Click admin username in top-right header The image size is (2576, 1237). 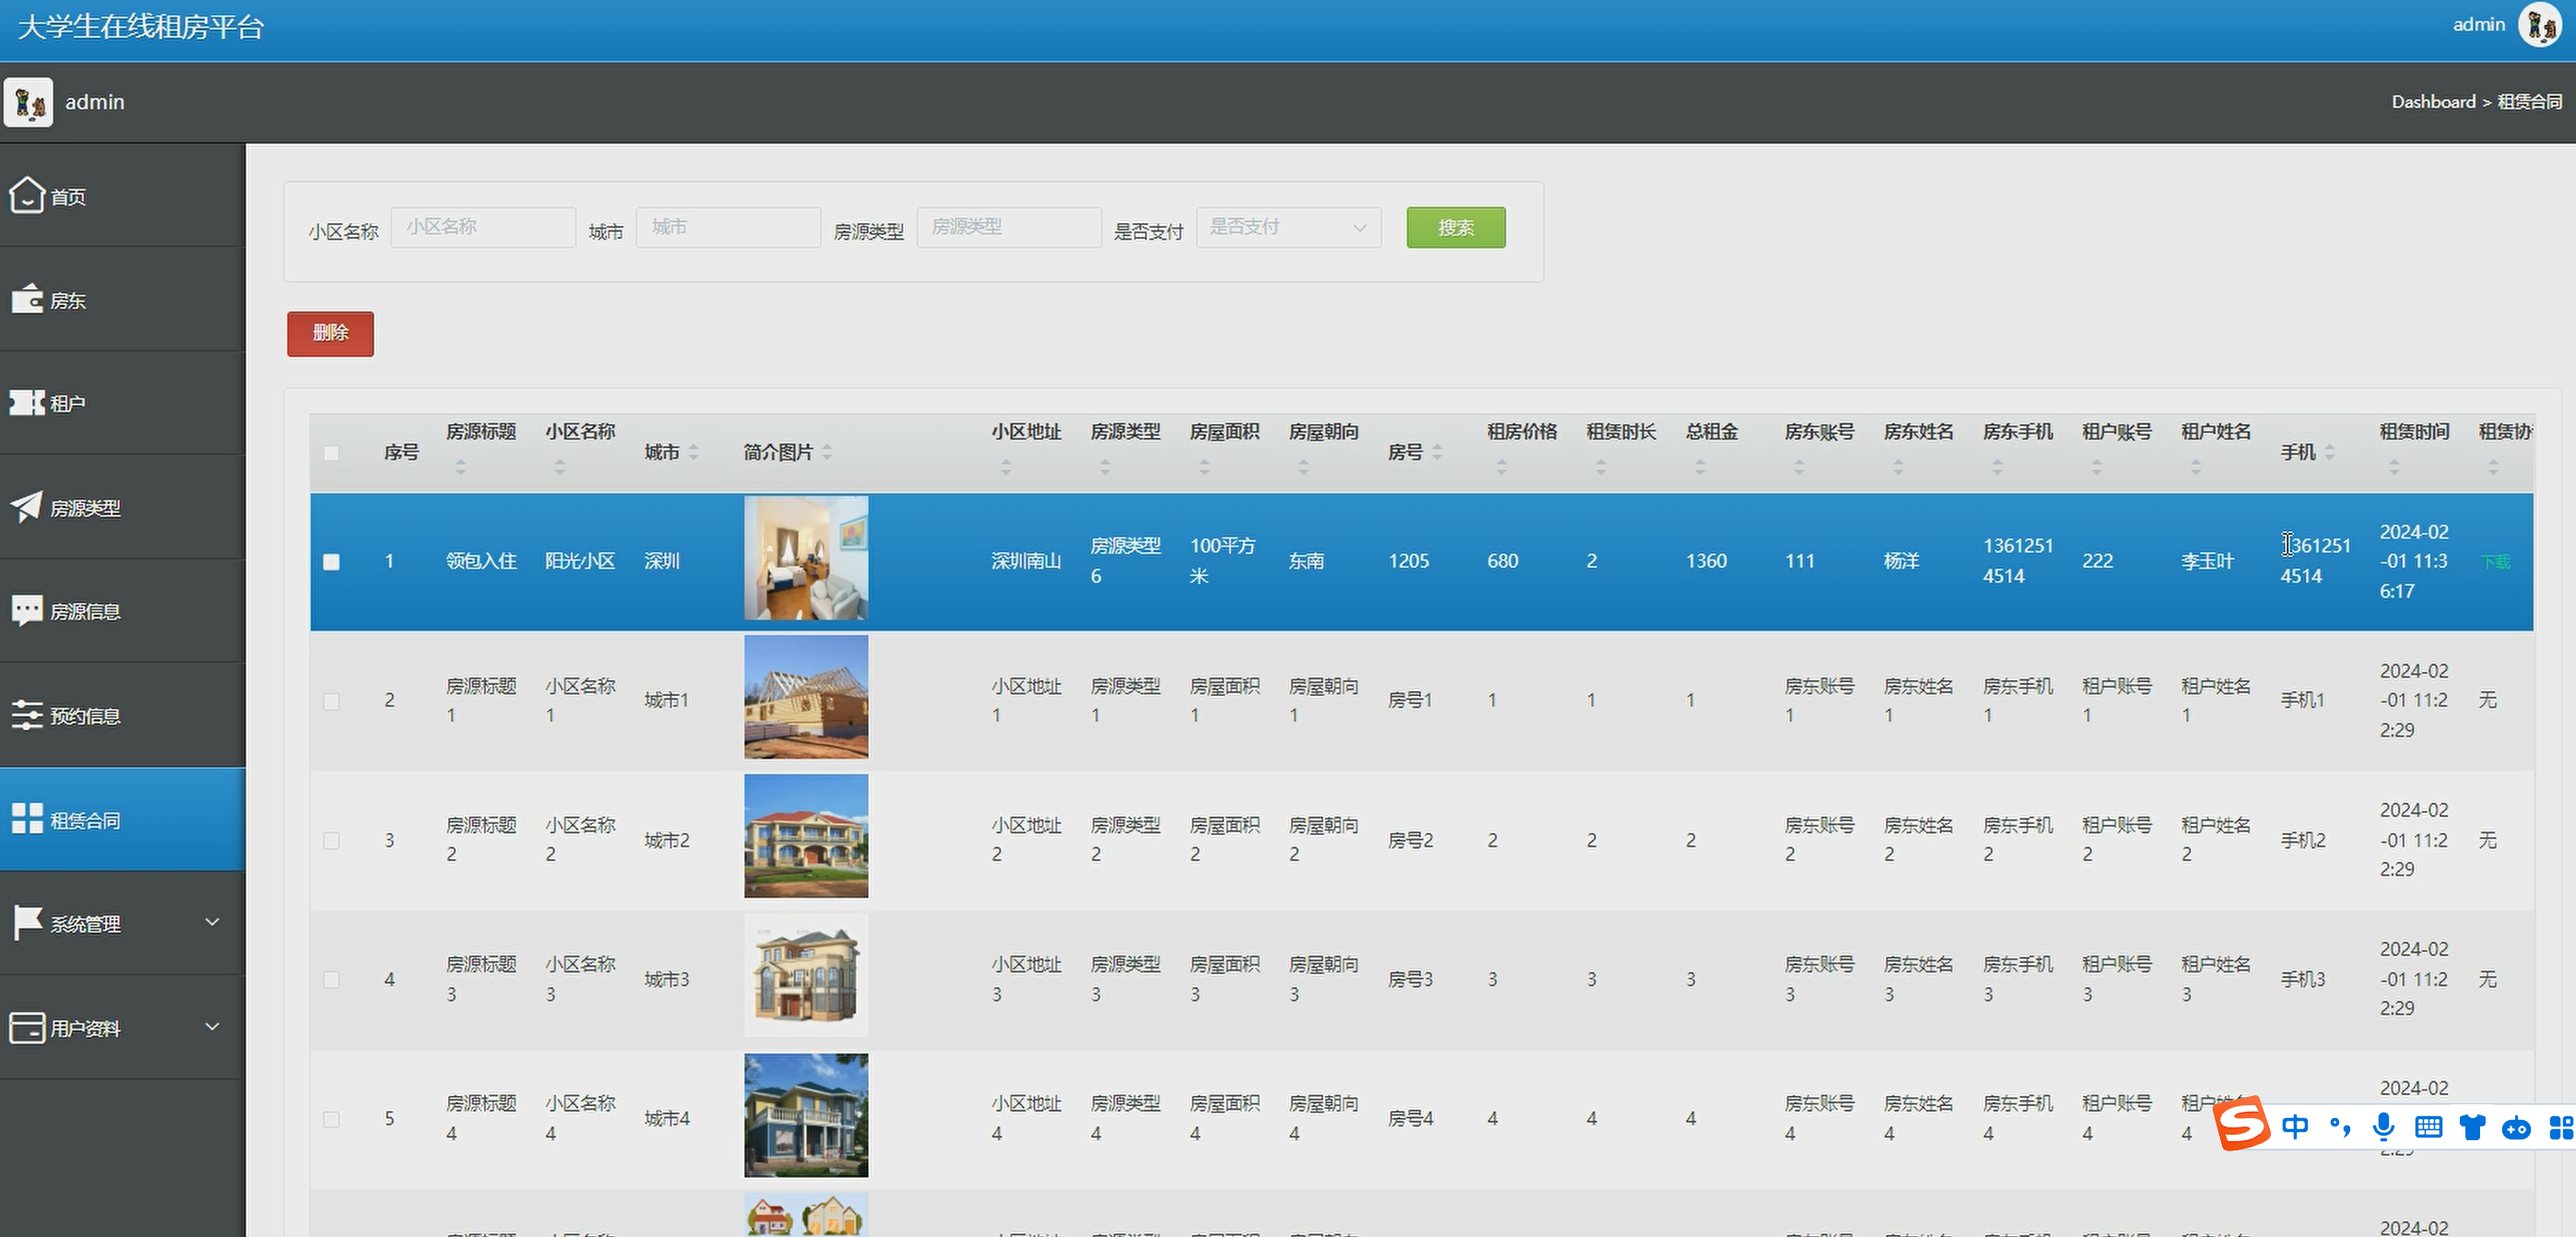tap(2478, 24)
